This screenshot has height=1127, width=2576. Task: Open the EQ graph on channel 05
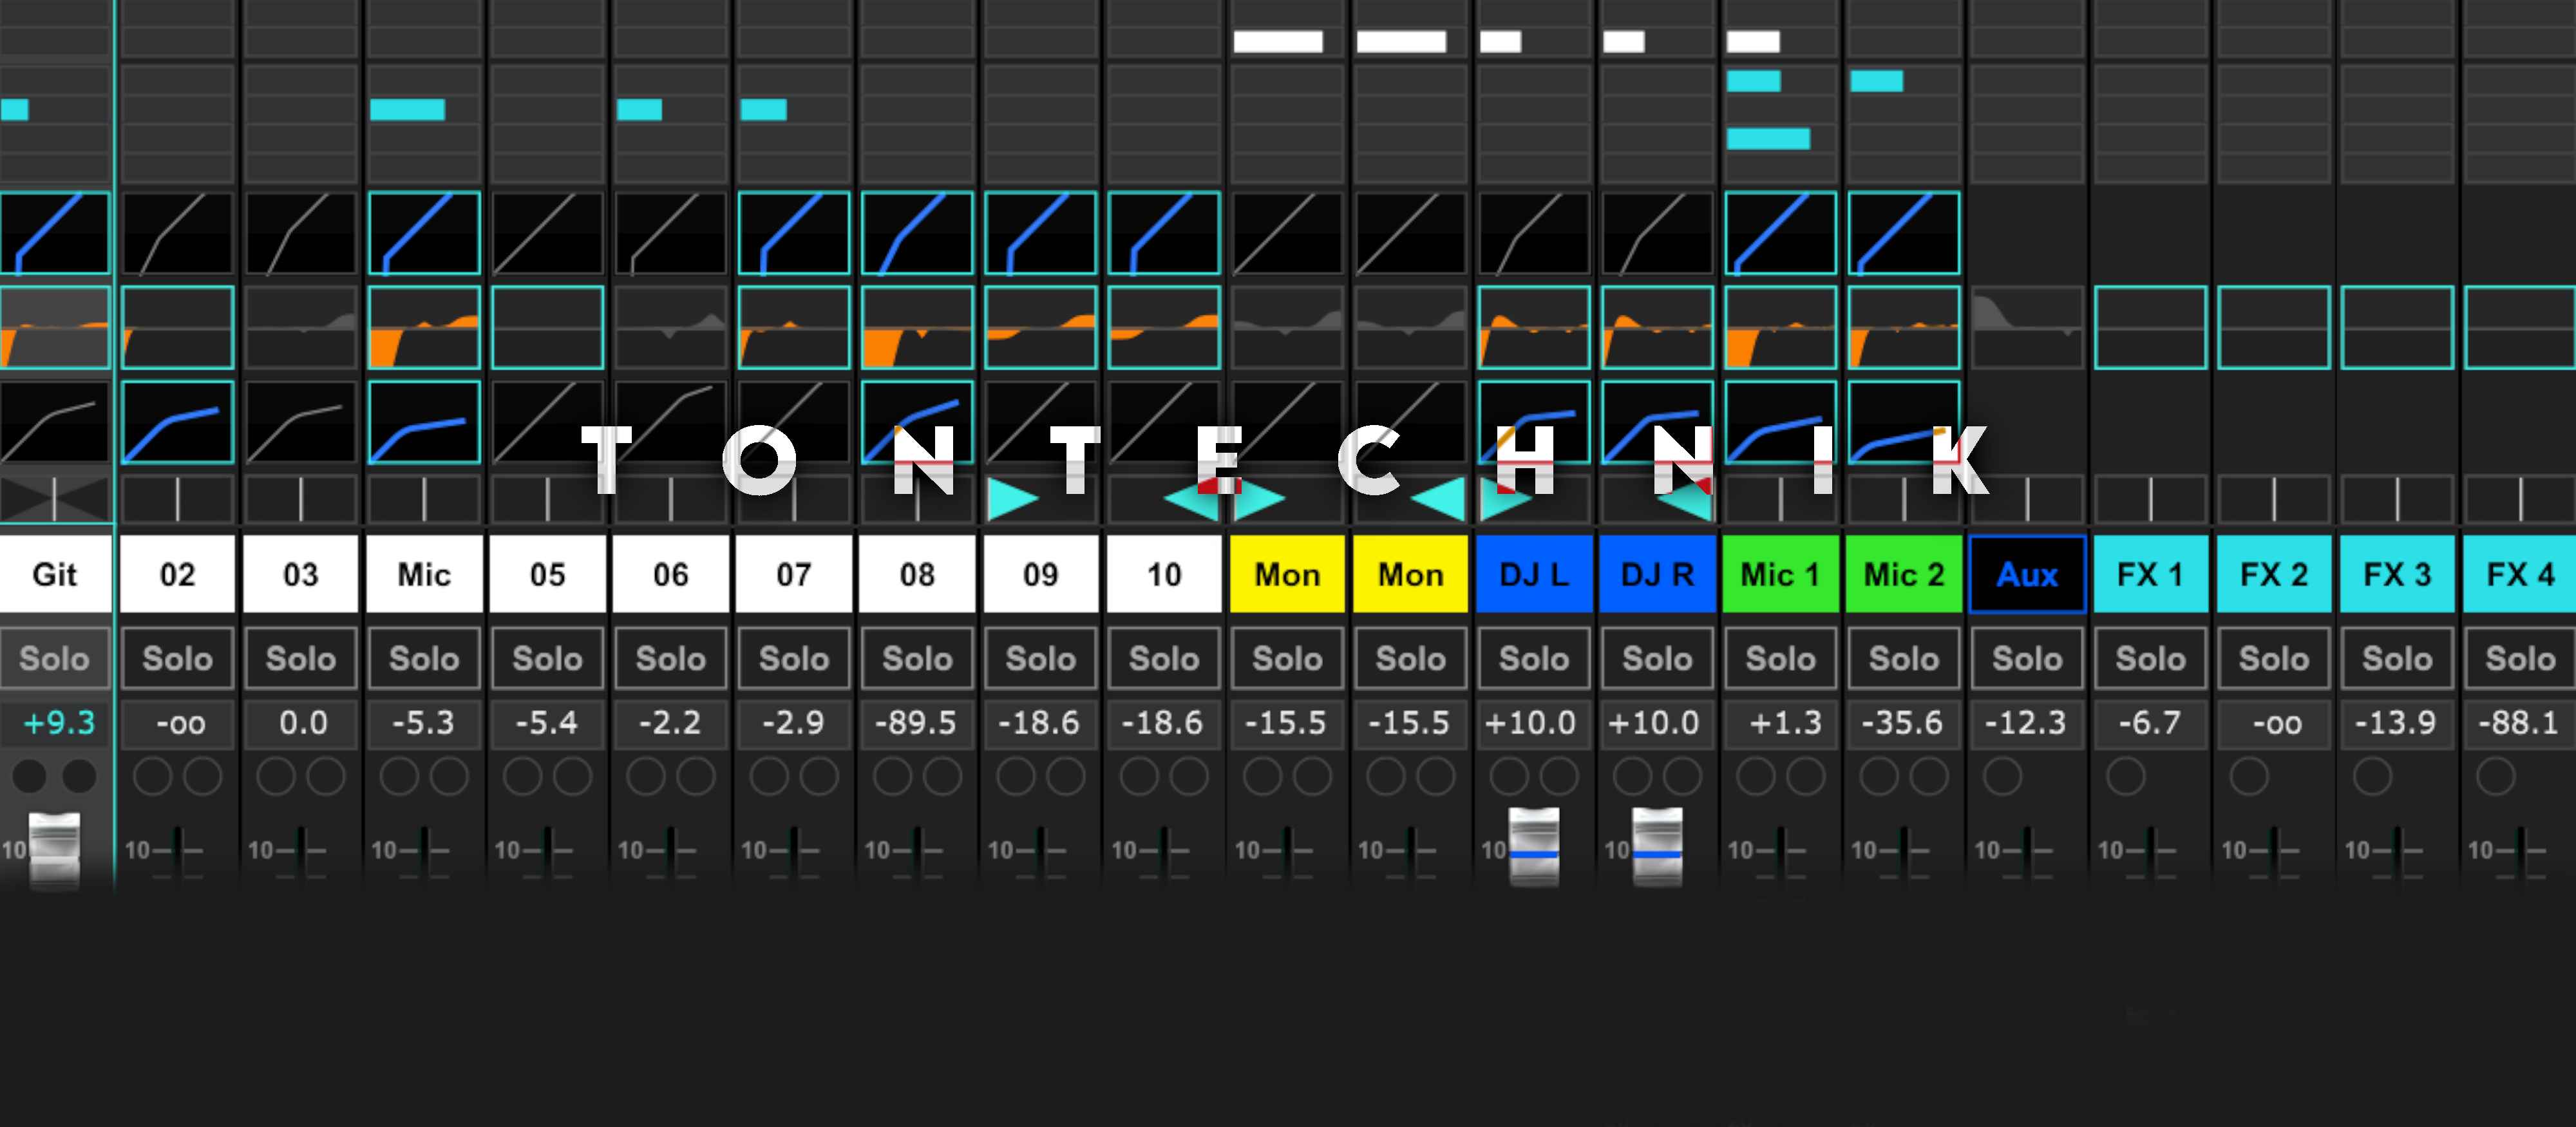point(548,327)
